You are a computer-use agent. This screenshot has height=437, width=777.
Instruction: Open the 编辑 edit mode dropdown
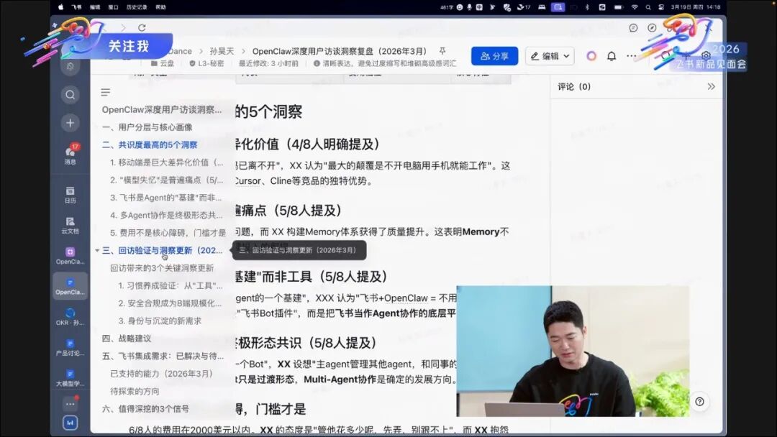coord(550,56)
